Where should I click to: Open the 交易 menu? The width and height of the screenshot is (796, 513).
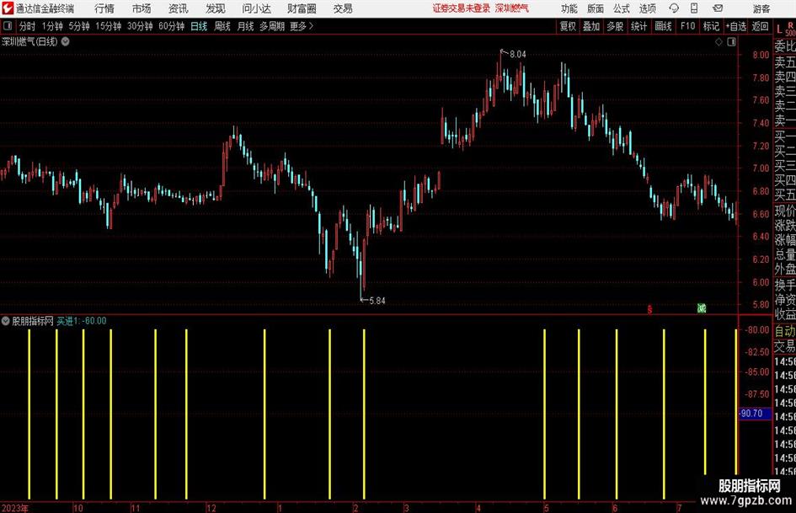343,8
